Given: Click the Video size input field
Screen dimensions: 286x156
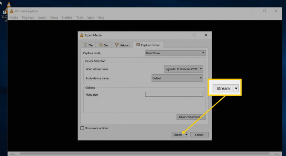Looking at the screenshot, I should [x=174, y=94].
